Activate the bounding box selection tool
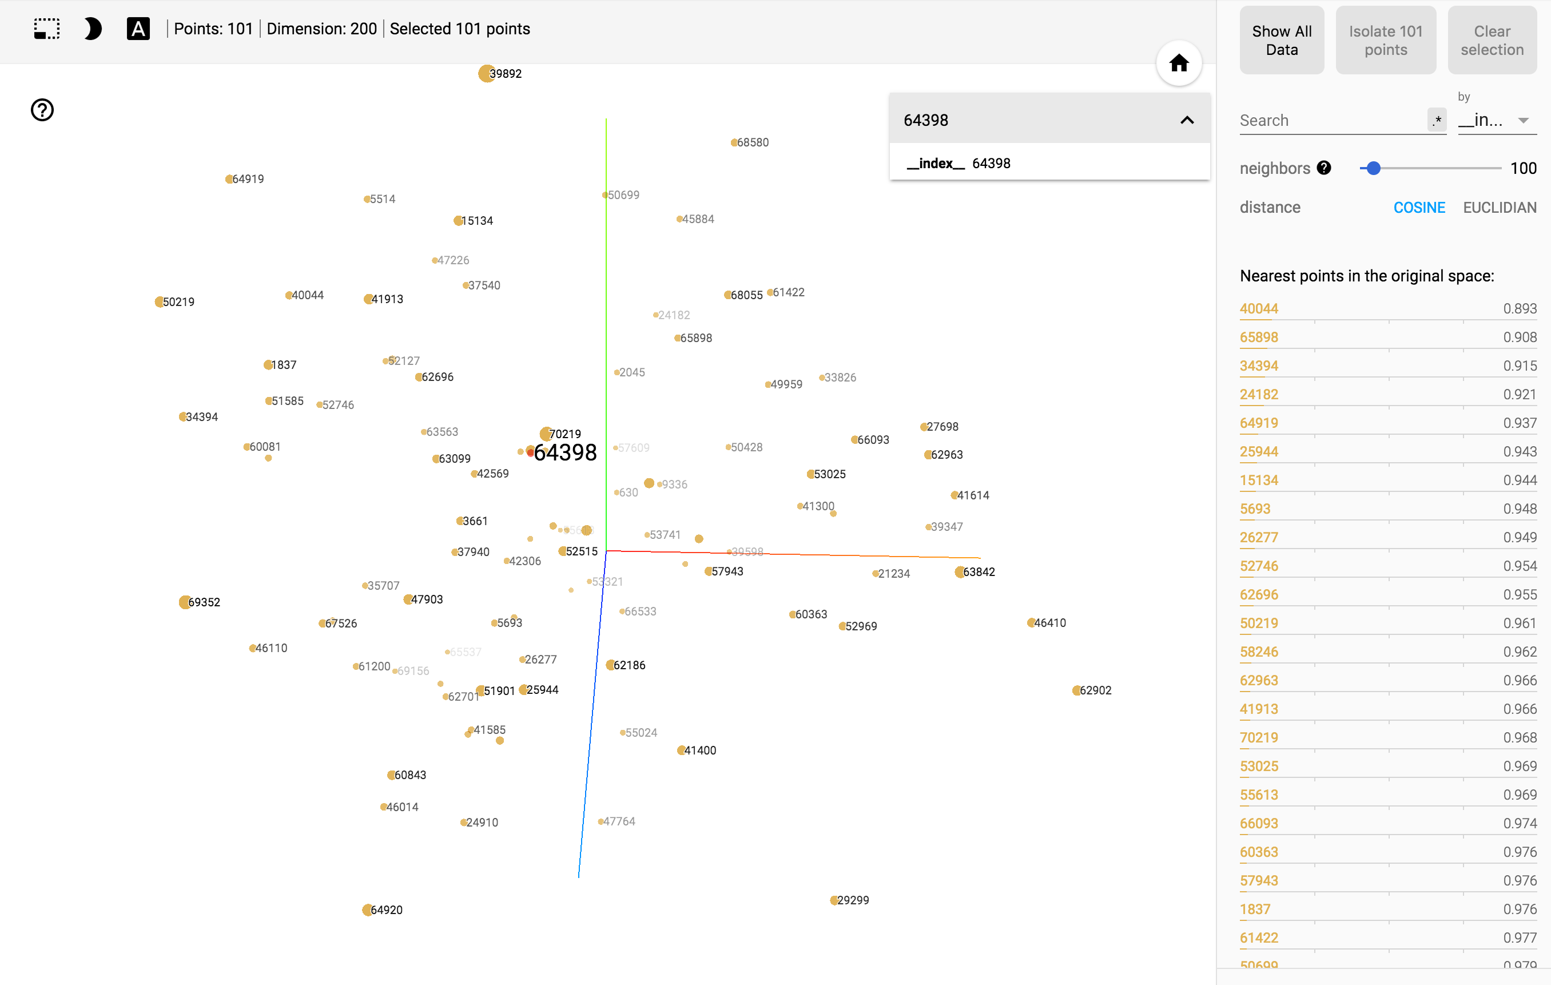Image resolution: width=1551 pixels, height=985 pixels. click(x=47, y=29)
